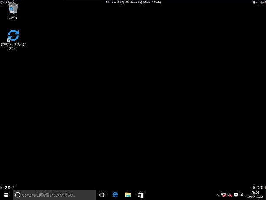Launch Microsoft Edge from the taskbar

click(x=115, y=195)
